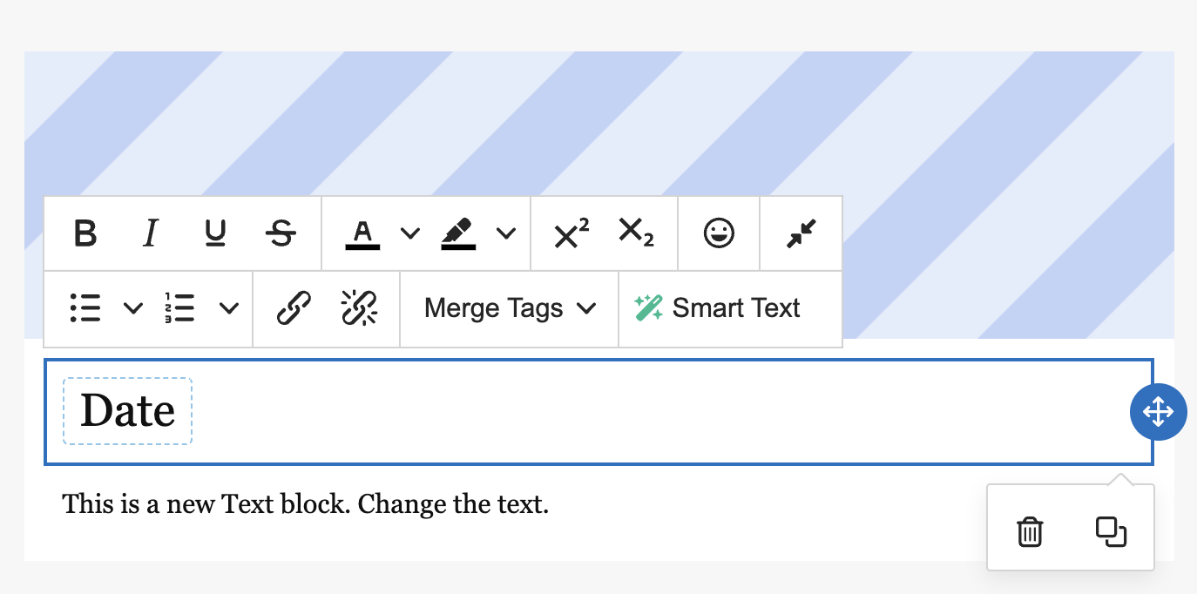Image resolution: width=1197 pixels, height=594 pixels.
Task: Delete block with trash icon
Action: (1030, 531)
